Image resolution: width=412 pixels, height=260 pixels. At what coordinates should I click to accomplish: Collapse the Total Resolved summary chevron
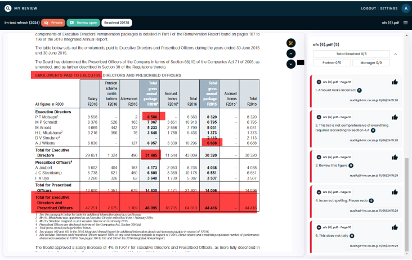tap(395, 54)
